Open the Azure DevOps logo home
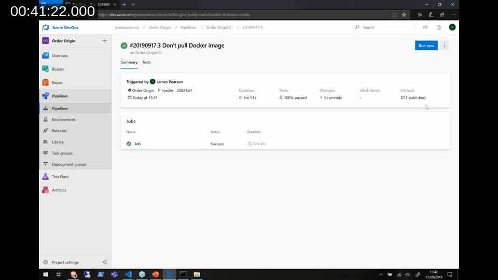 pyautogui.click(x=60, y=27)
